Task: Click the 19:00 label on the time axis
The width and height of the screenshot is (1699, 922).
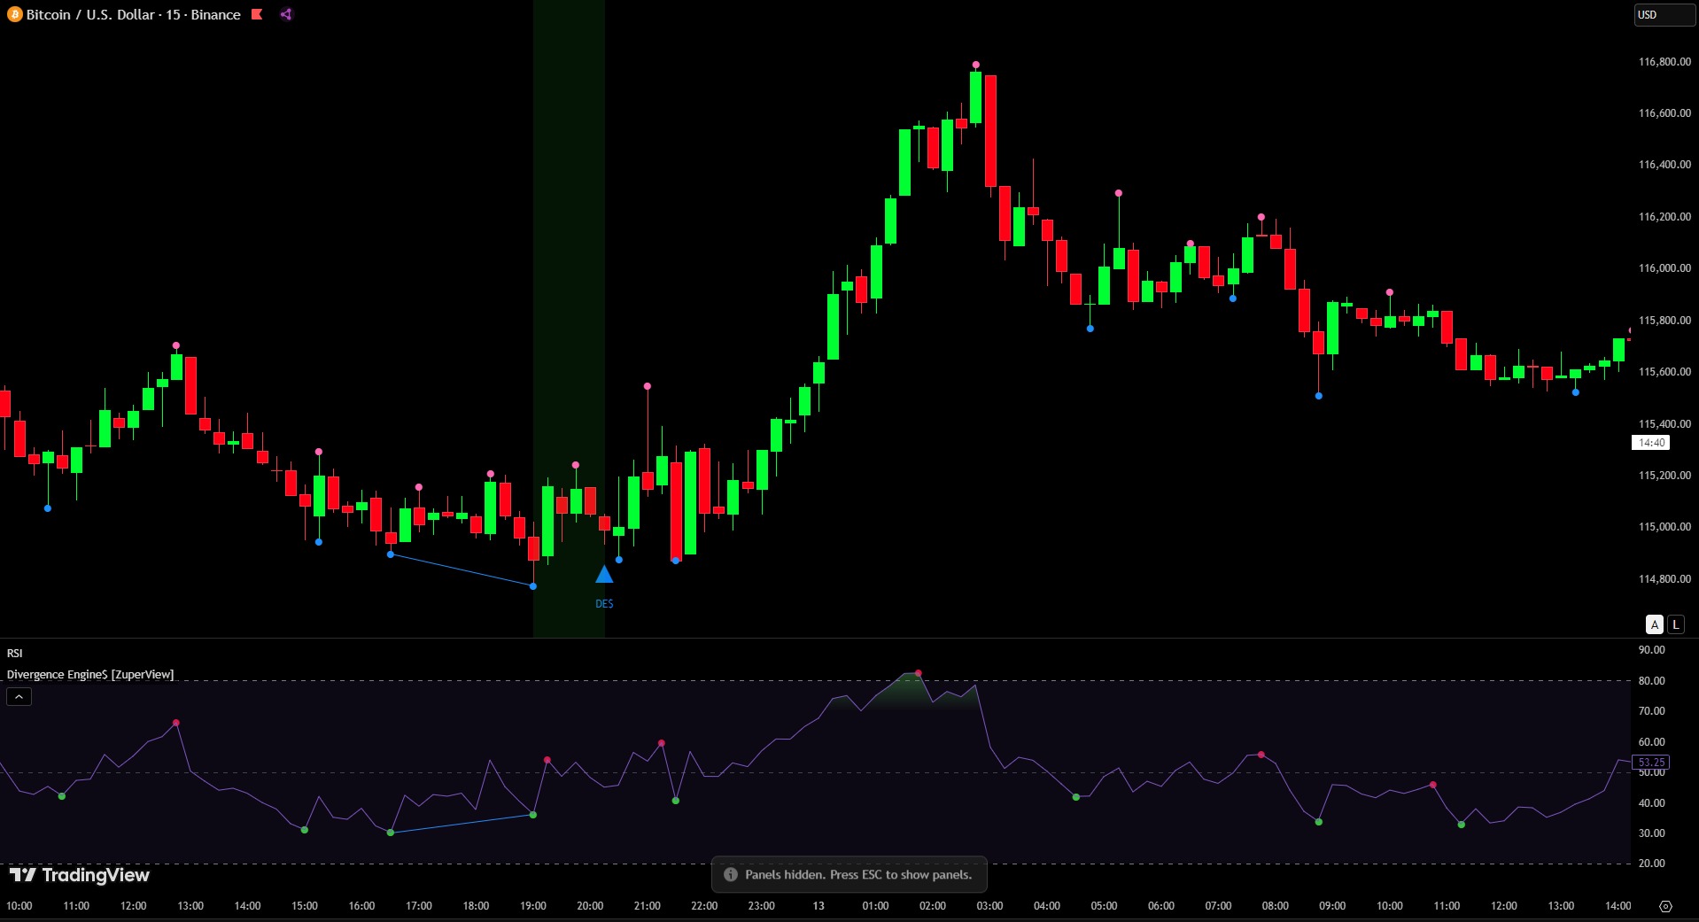Action: point(532,906)
